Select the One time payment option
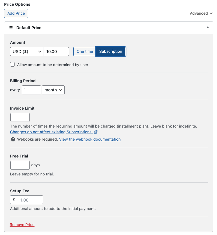The image size is (217, 235). 85,51
